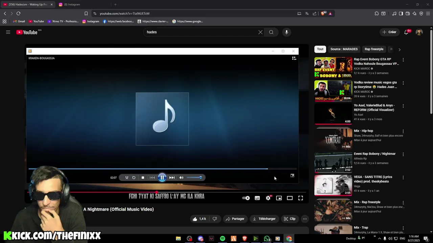Click the media player stop button
Image resolution: width=433 pixels, height=243 pixels.
click(x=143, y=178)
